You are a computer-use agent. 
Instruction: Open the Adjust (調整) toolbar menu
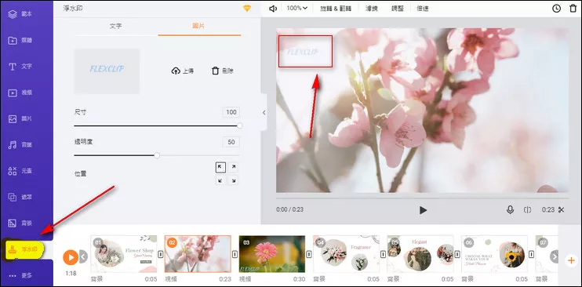click(398, 8)
